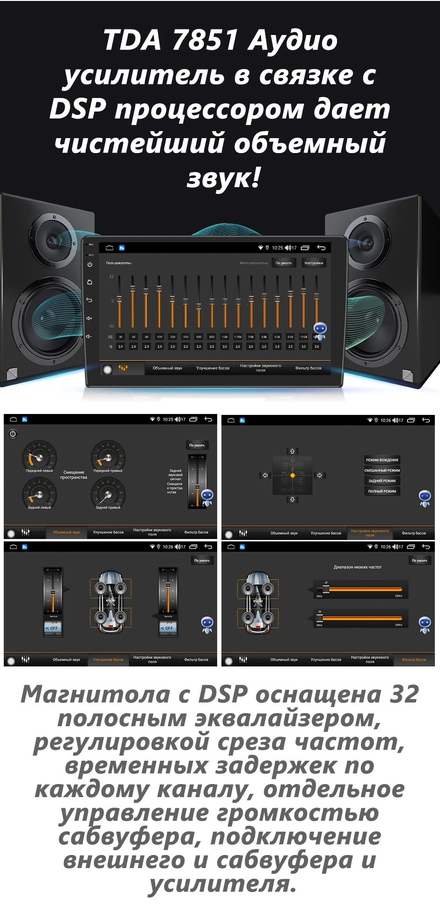
Task: Tap the round knob button in equalizer bottom bar
Action: pyautogui.click(x=108, y=369)
